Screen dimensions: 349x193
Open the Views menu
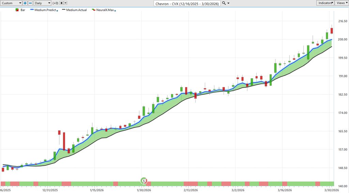point(342,3)
